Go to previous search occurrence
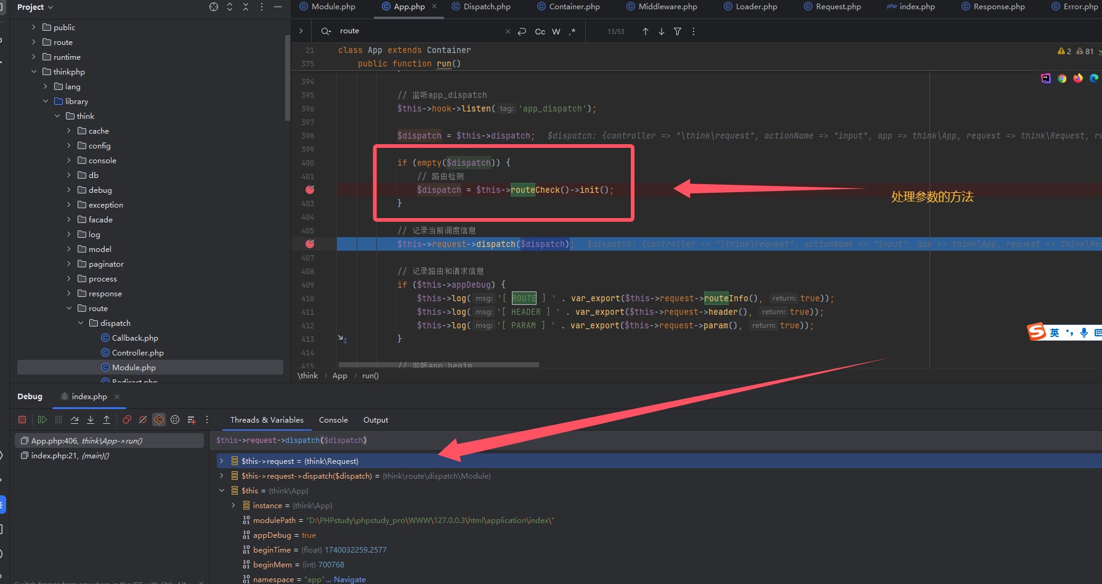1102x584 pixels. point(646,31)
